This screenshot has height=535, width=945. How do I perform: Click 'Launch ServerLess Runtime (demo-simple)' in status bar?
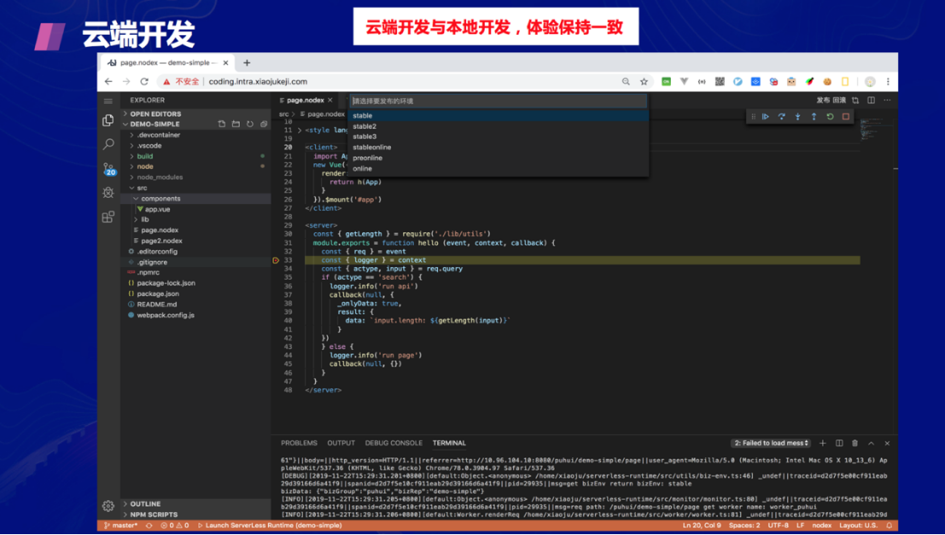[x=270, y=526]
